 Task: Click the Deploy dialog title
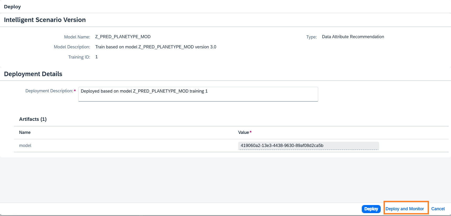click(x=12, y=7)
